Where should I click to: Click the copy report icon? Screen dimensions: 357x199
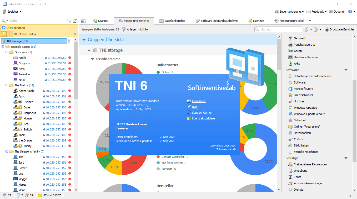[306, 29]
